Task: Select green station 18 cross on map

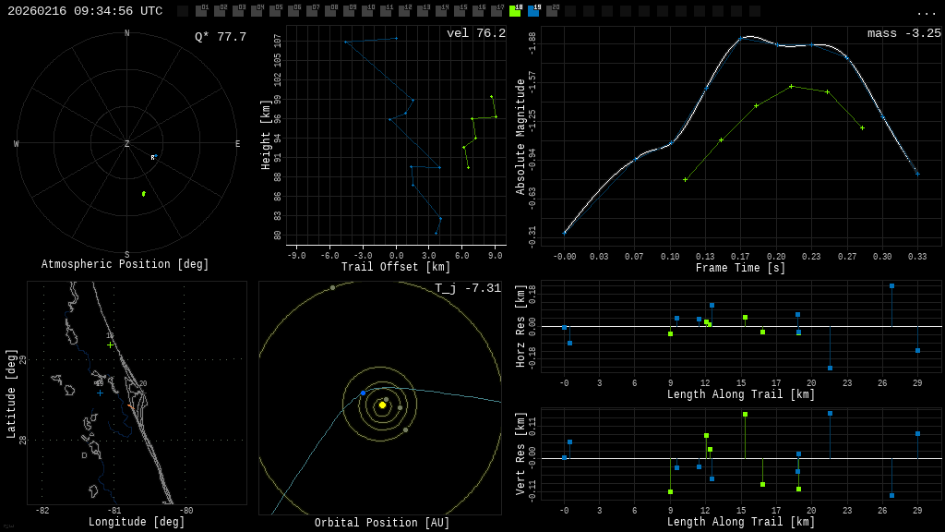Action: [x=110, y=345]
